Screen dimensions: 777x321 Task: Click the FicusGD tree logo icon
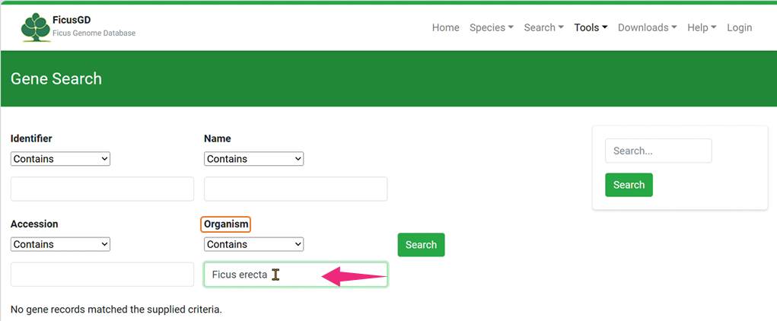[x=34, y=27]
